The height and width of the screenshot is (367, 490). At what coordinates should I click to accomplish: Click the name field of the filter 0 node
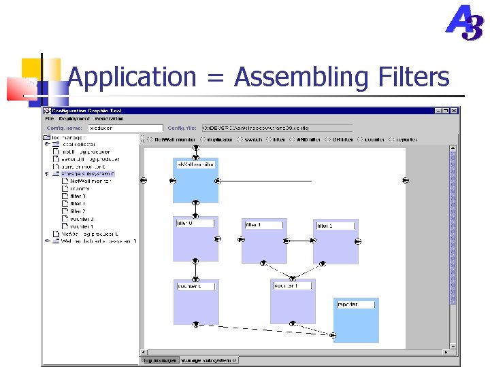[195, 224]
